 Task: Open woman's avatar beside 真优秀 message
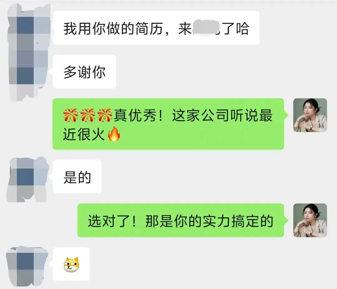coord(310,115)
